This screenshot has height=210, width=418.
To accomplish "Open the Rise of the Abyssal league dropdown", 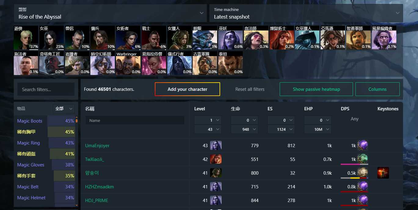I will coord(111,13).
